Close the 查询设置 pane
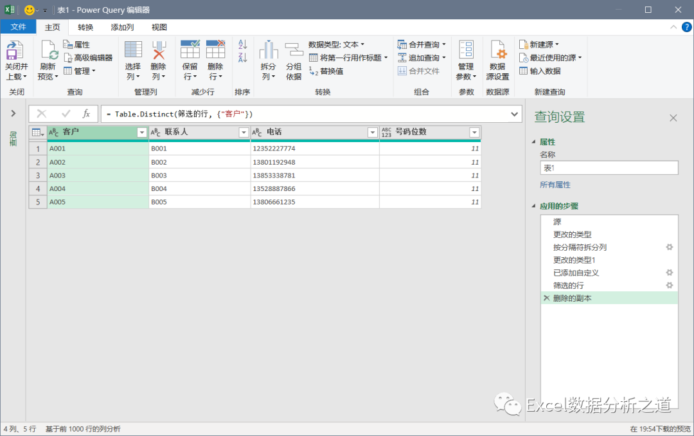This screenshot has width=694, height=436. tap(673, 118)
